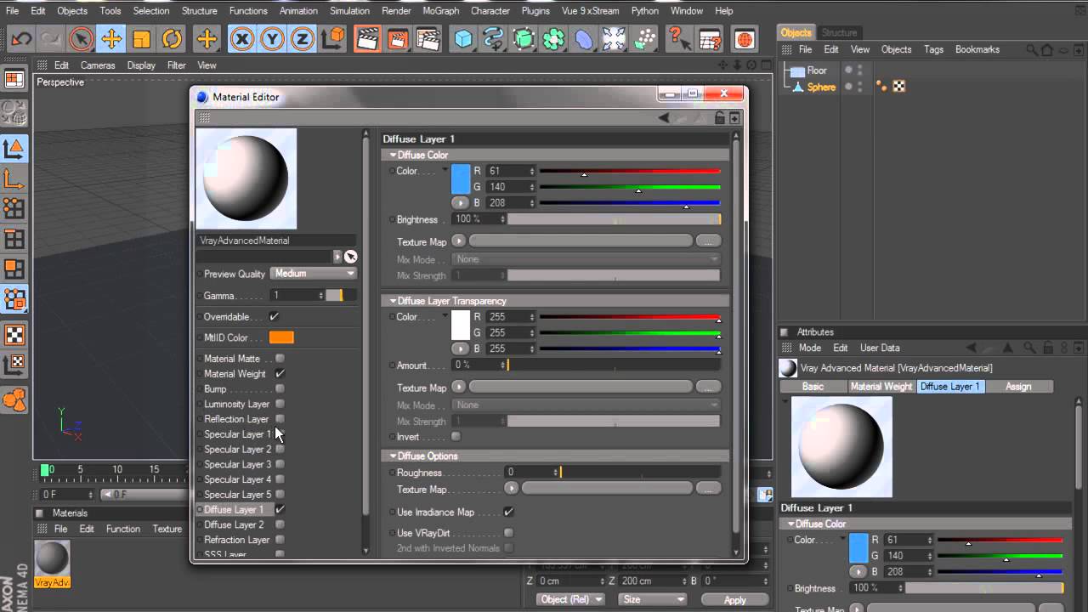Click Diffuse Color Texture Map browse button
The width and height of the screenshot is (1088, 612).
coord(708,241)
